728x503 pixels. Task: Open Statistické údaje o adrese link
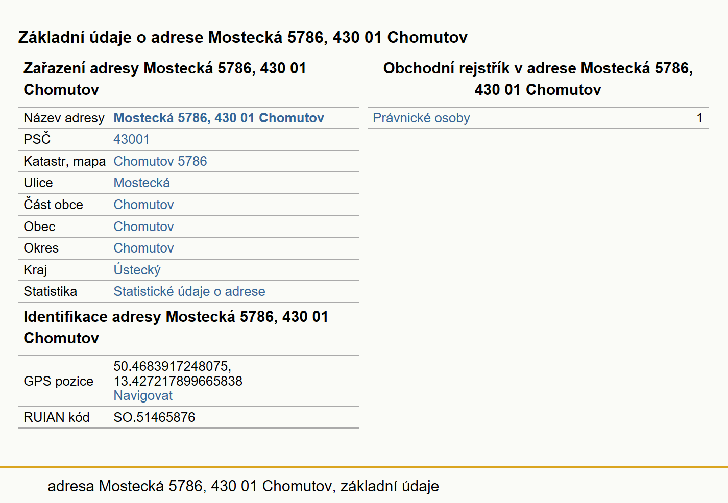[189, 291]
